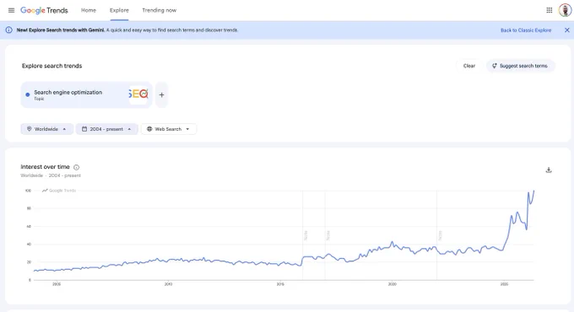This screenshot has height=312, width=574.
Task: Download the Interest over time chart data
Action: coord(549,169)
